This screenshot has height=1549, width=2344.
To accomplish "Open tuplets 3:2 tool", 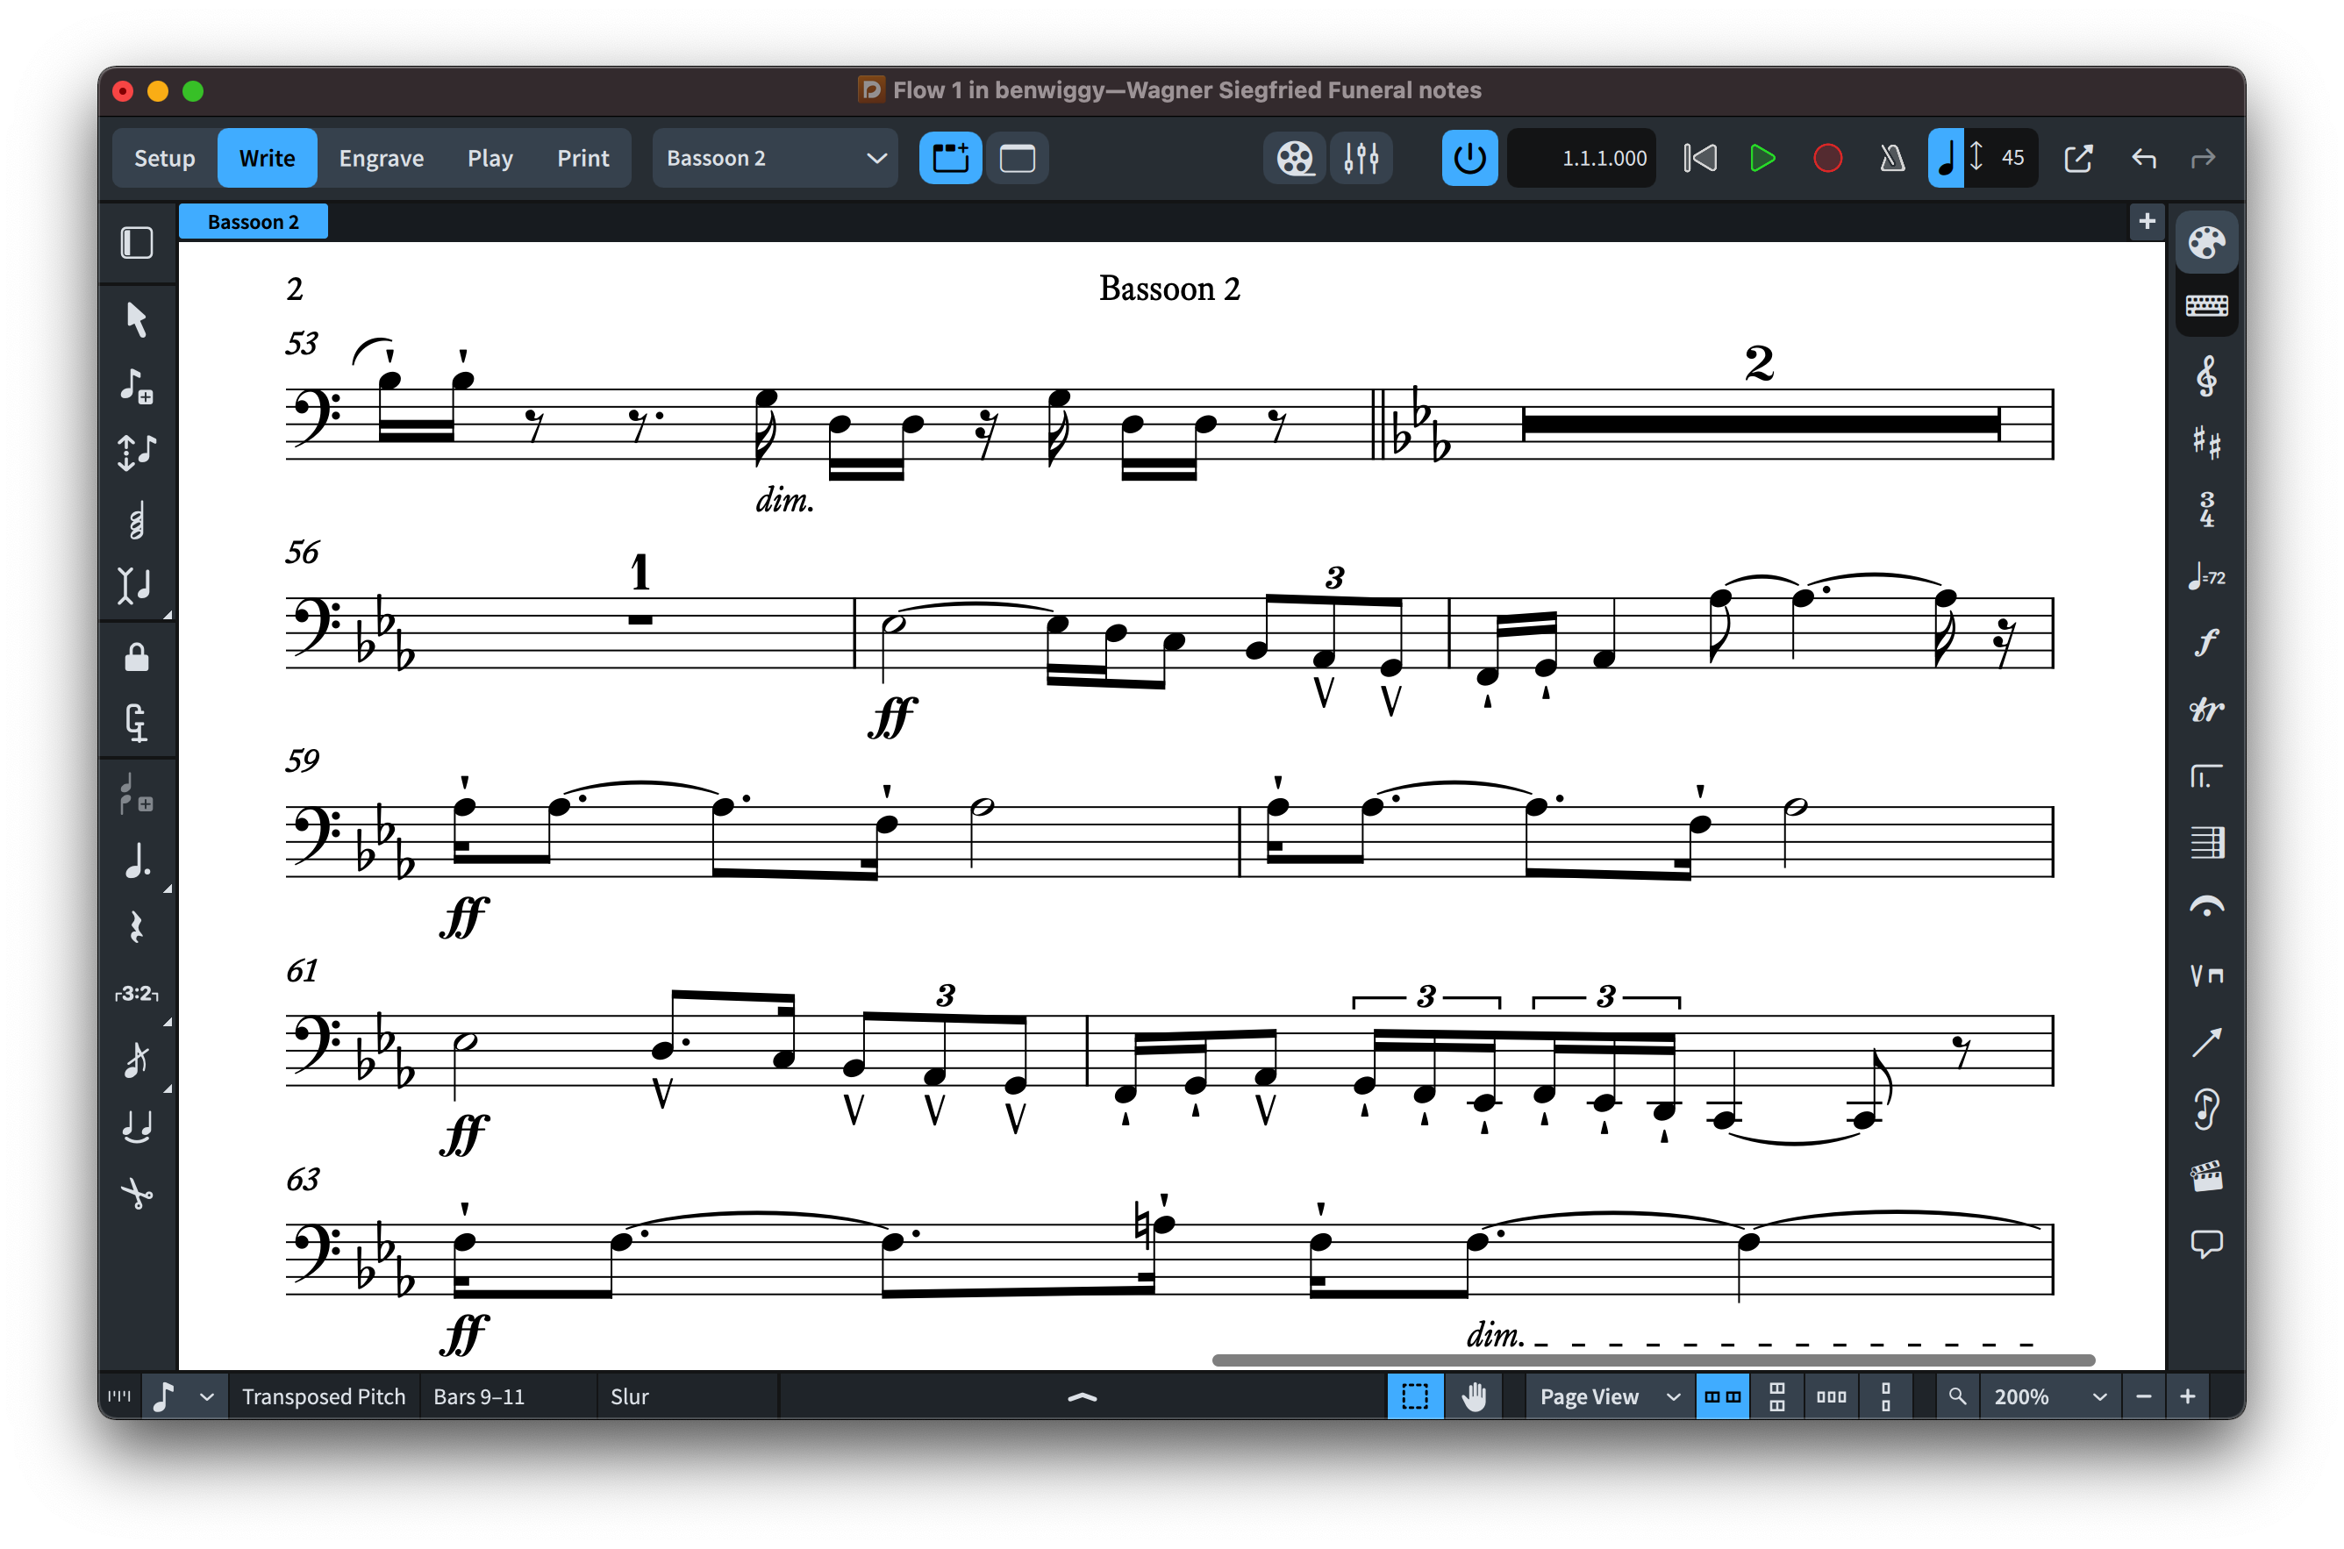I will [136, 993].
